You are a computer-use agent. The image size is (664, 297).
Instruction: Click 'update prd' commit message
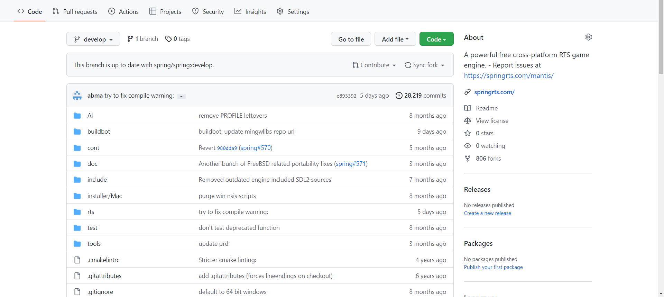click(213, 244)
